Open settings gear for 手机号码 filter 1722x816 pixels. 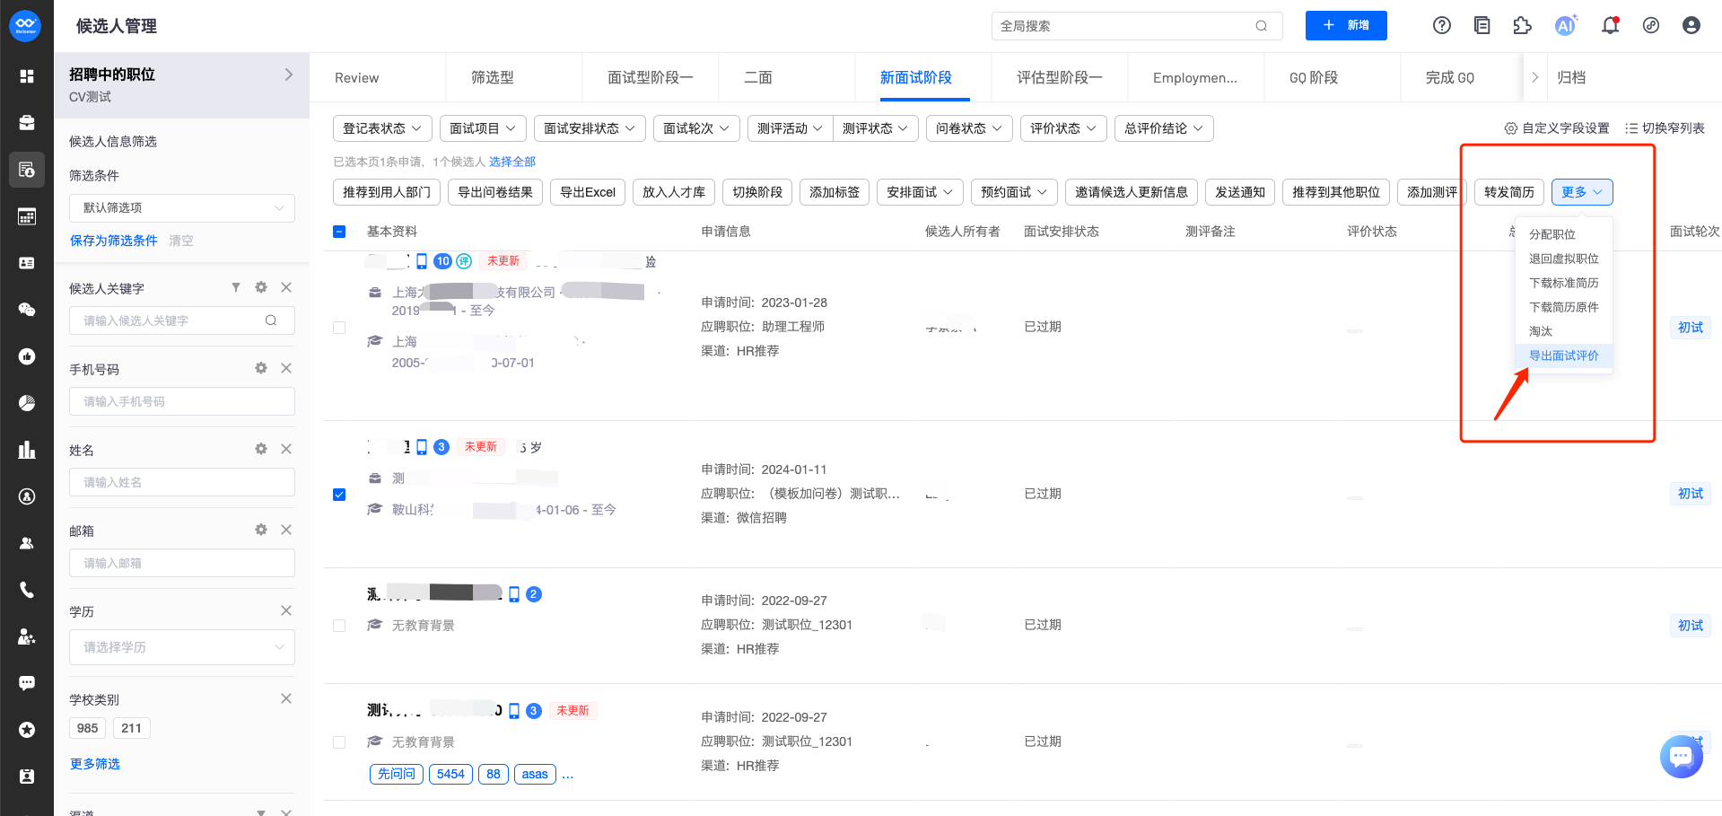tap(261, 368)
